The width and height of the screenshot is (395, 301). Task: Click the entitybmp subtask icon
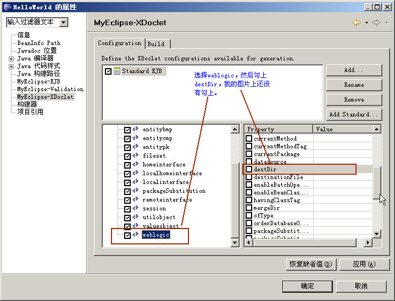coord(136,129)
